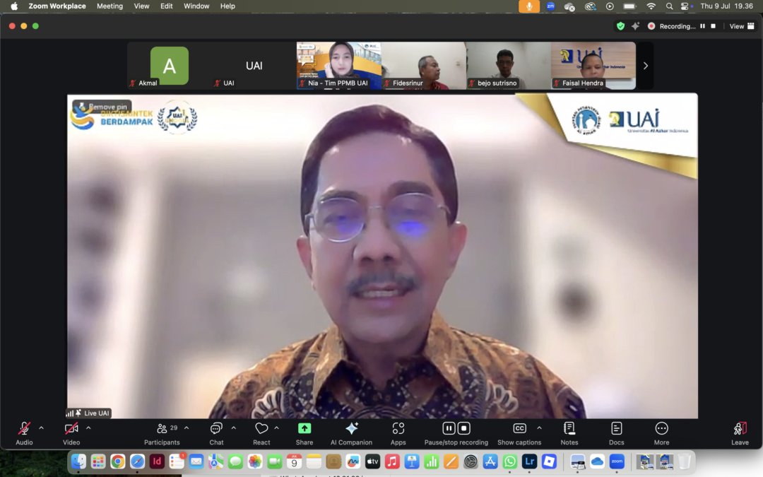
Task: Unmute the microphone with the Audio button
Action: (x=24, y=433)
